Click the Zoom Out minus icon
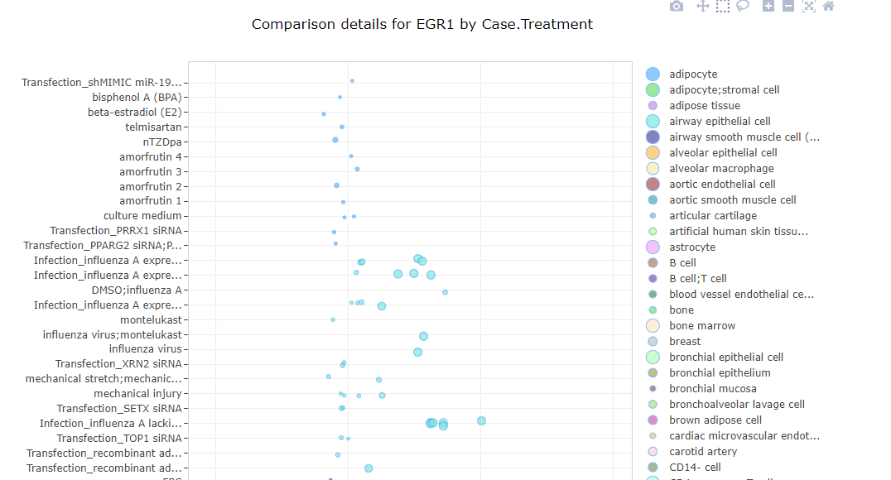The height and width of the screenshot is (480, 891). coord(788,7)
